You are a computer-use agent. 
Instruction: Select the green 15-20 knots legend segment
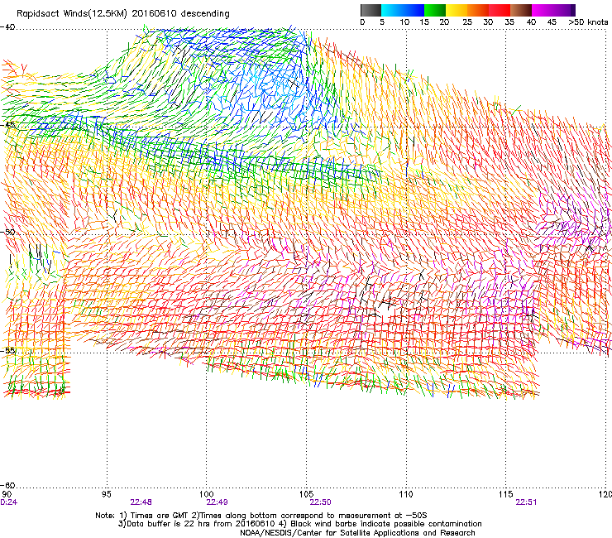[x=435, y=10]
